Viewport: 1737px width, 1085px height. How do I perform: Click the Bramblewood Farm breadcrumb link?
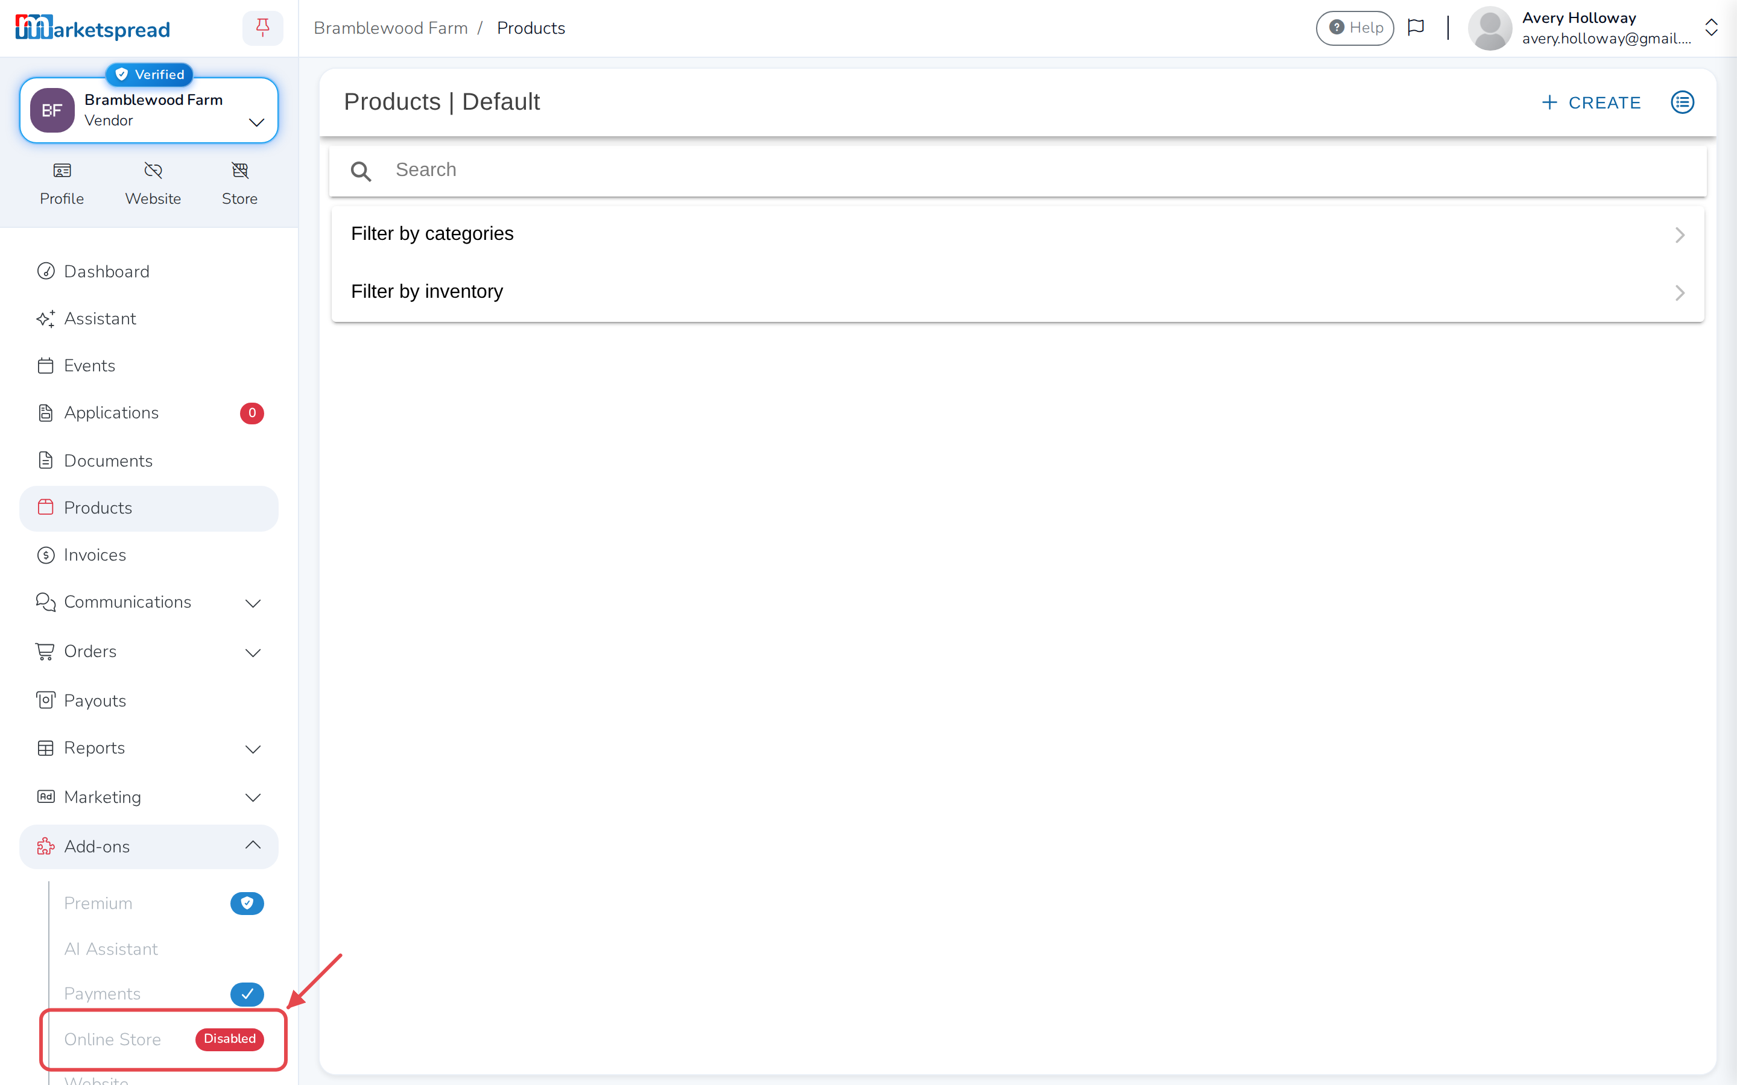pyautogui.click(x=390, y=28)
